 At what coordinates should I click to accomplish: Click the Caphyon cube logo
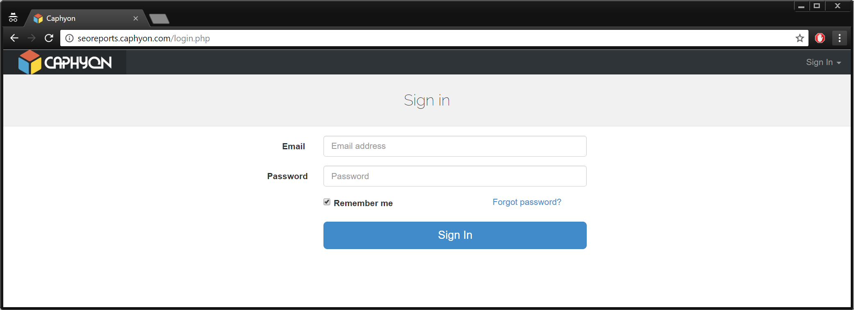pyautogui.click(x=30, y=62)
